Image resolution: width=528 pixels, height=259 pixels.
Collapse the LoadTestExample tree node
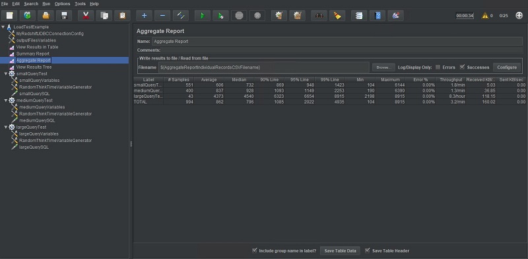click(x=3, y=26)
